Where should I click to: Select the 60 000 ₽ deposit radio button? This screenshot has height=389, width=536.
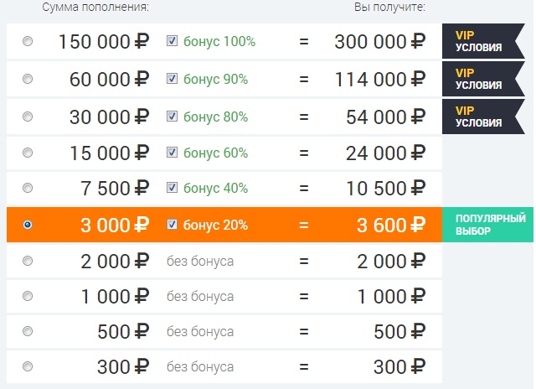coord(28,79)
